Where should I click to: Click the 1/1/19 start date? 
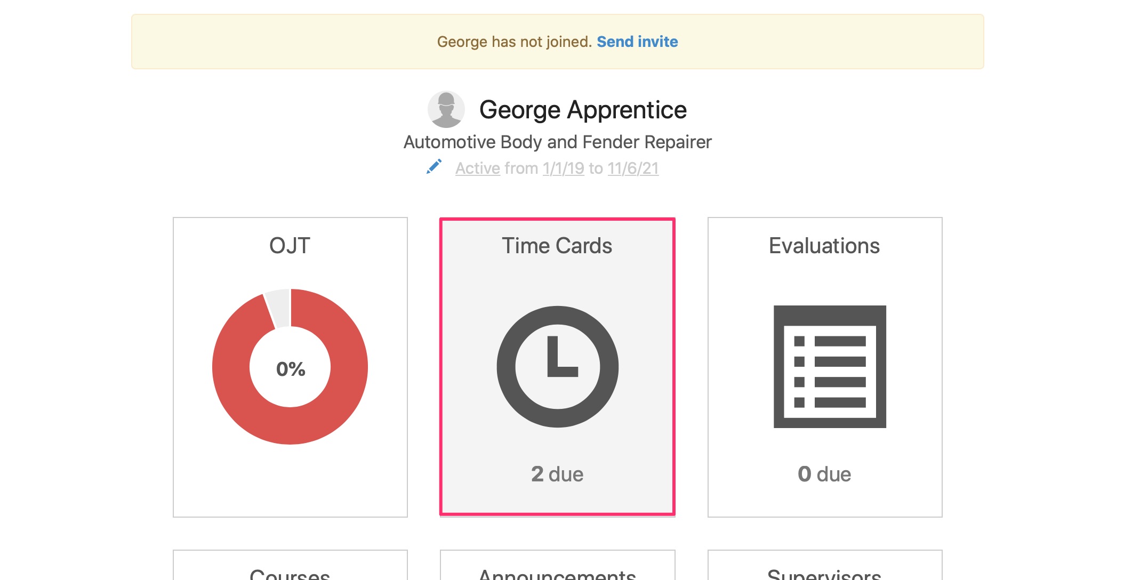(563, 168)
